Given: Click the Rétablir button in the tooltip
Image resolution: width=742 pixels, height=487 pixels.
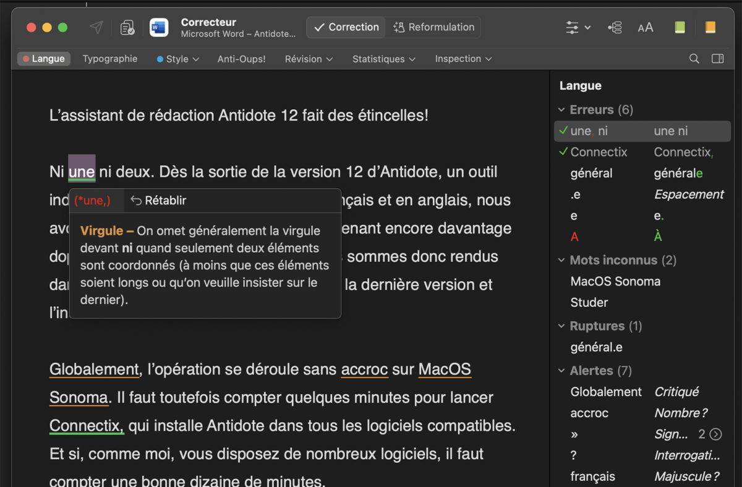Looking at the screenshot, I should point(158,200).
